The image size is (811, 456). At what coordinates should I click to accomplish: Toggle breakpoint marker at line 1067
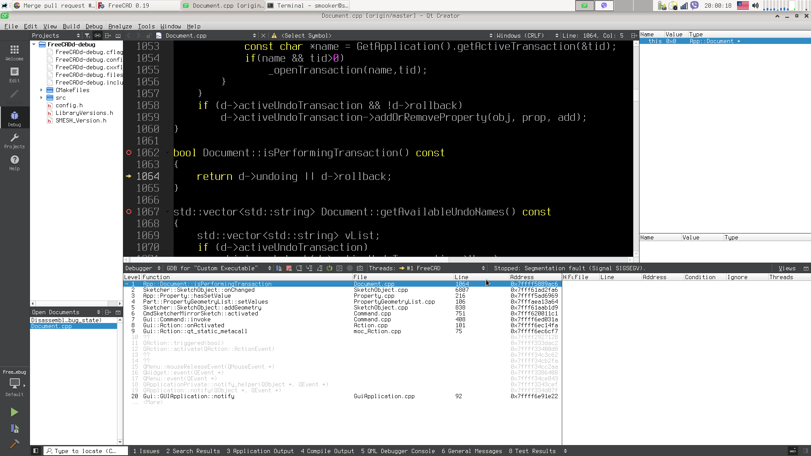(129, 212)
